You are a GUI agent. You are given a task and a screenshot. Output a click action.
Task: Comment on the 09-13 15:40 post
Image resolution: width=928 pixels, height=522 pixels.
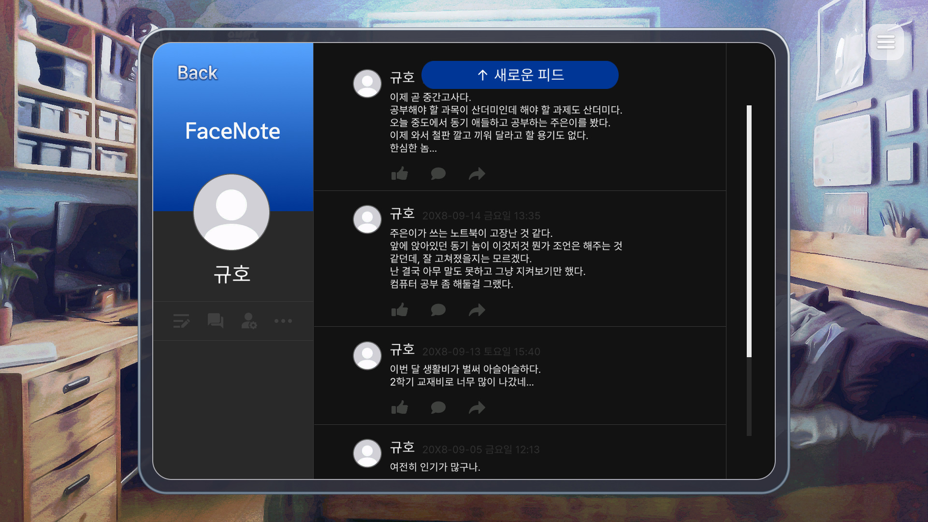(x=438, y=407)
